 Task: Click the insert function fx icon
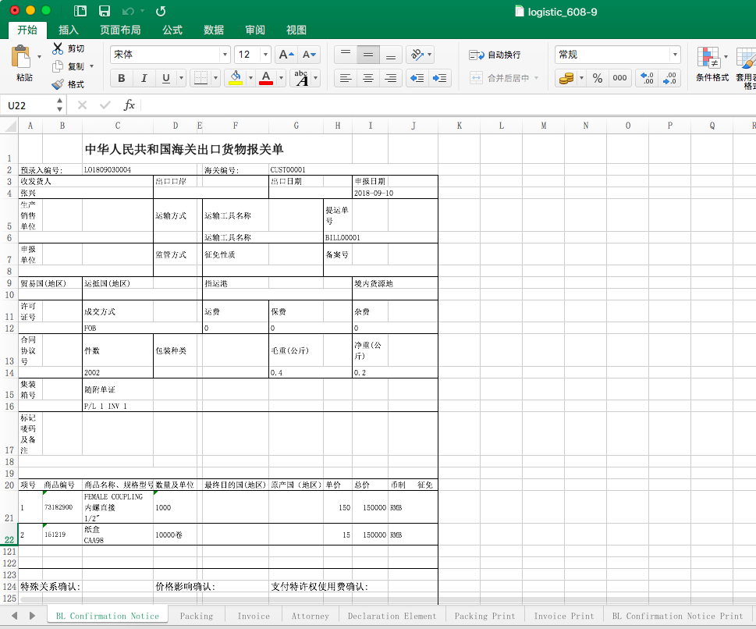pos(130,105)
